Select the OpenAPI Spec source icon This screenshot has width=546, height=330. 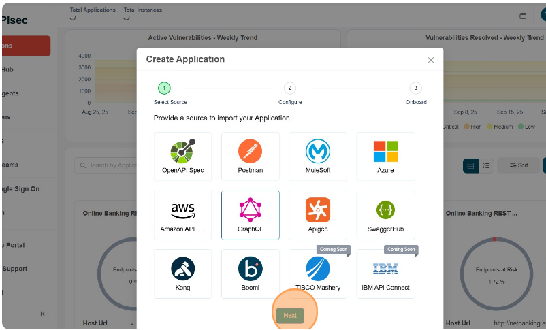click(x=182, y=156)
